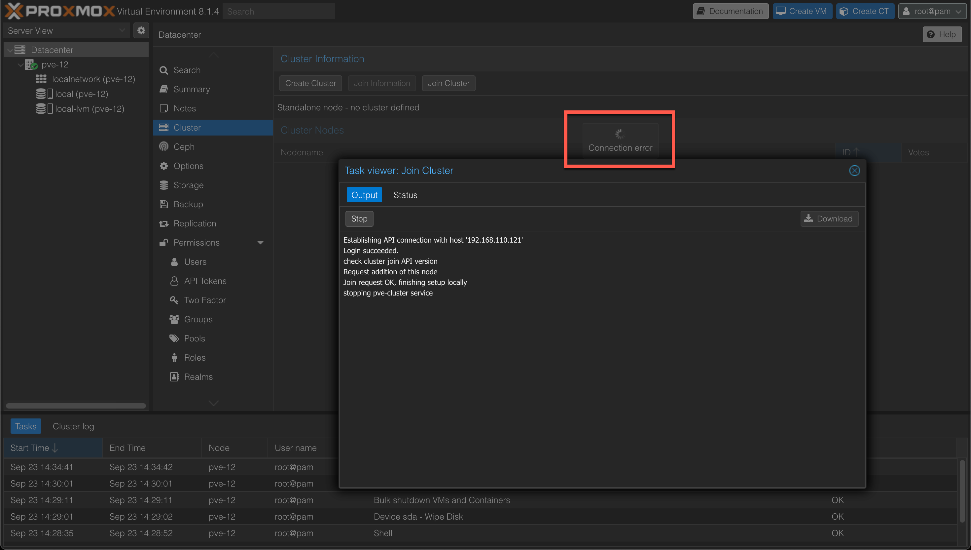Click the Proxmox logo
Viewport: 971px width, 550px height.
(x=59, y=11)
